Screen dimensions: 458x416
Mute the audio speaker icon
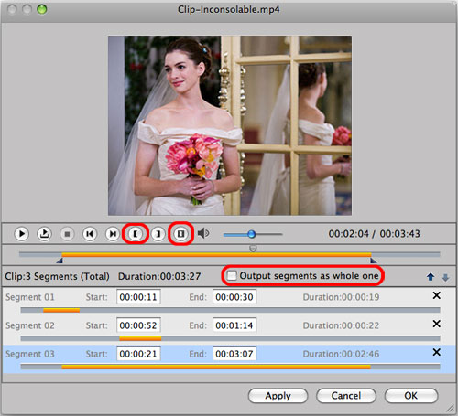click(x=203, y=234)
